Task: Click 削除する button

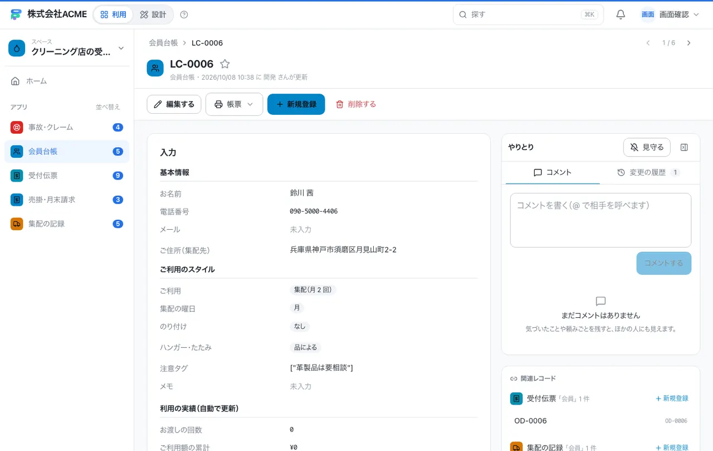Action: 356,104
